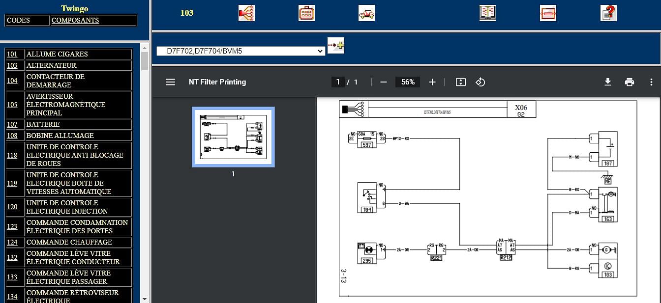Viewport: 661px width, 303px height.
Task: Click the component list scroll up arrow
Action: 145,47
